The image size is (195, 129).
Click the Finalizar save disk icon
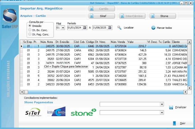(171, 107)
